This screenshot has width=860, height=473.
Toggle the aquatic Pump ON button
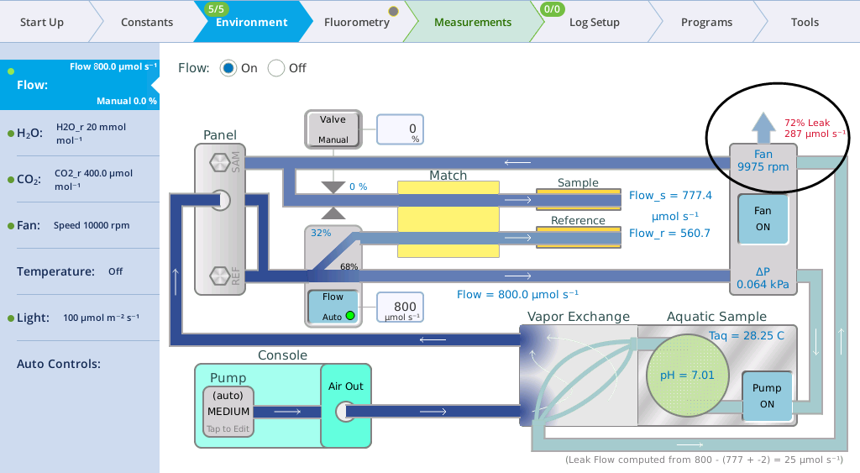[766, 396]
